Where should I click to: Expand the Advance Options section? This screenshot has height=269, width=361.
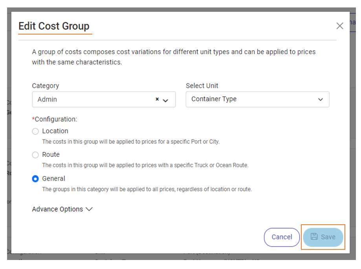pyautogui.click(x=62, y=209)
